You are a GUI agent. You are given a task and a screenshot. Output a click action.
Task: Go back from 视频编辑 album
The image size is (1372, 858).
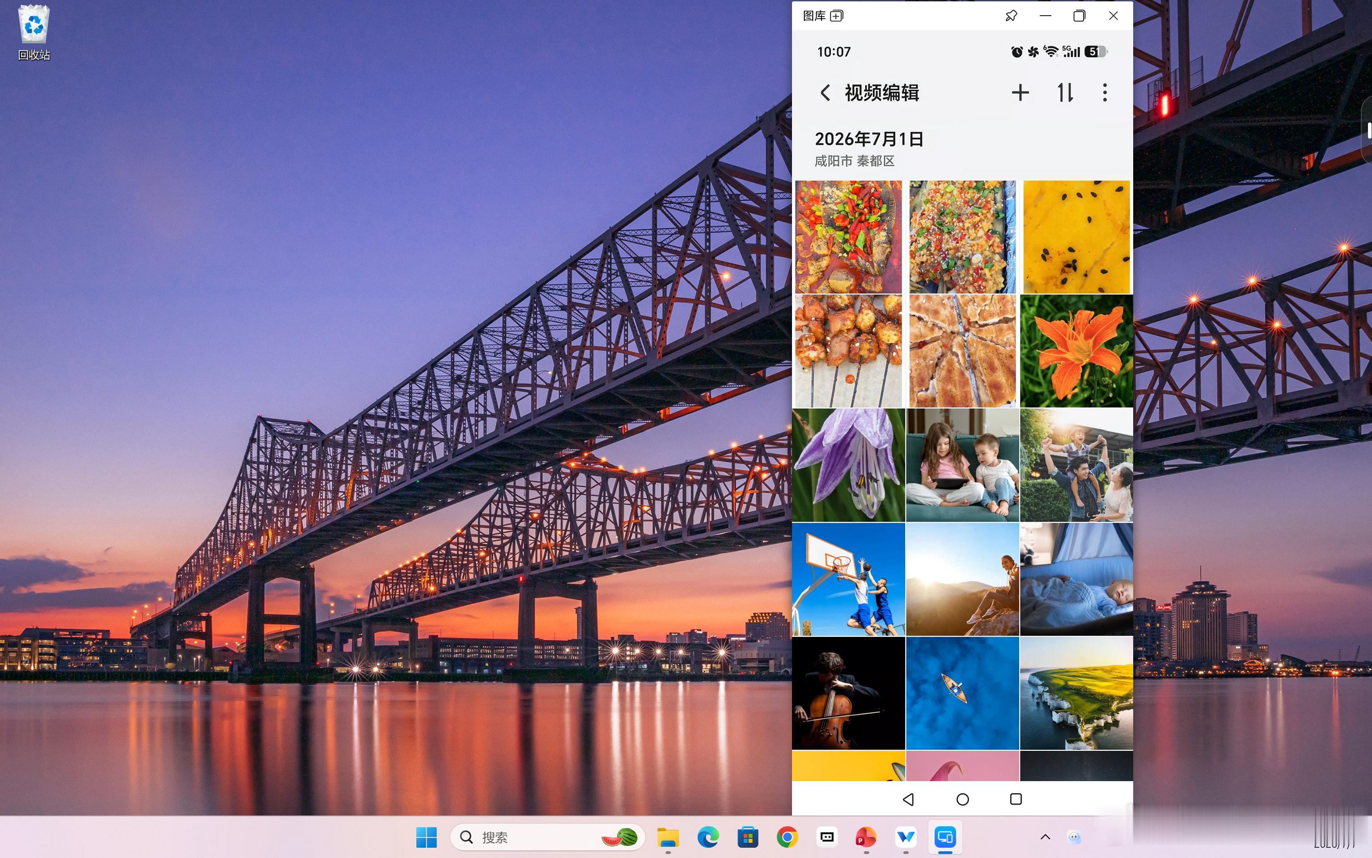tap(825, 93)
